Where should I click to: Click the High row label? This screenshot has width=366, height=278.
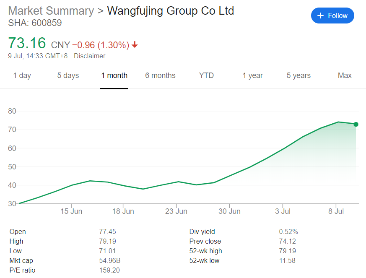pos(16,241)
